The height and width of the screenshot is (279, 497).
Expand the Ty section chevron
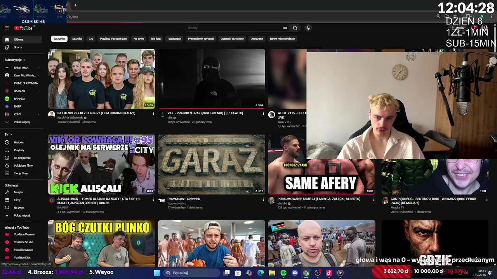tap(11, 134)
